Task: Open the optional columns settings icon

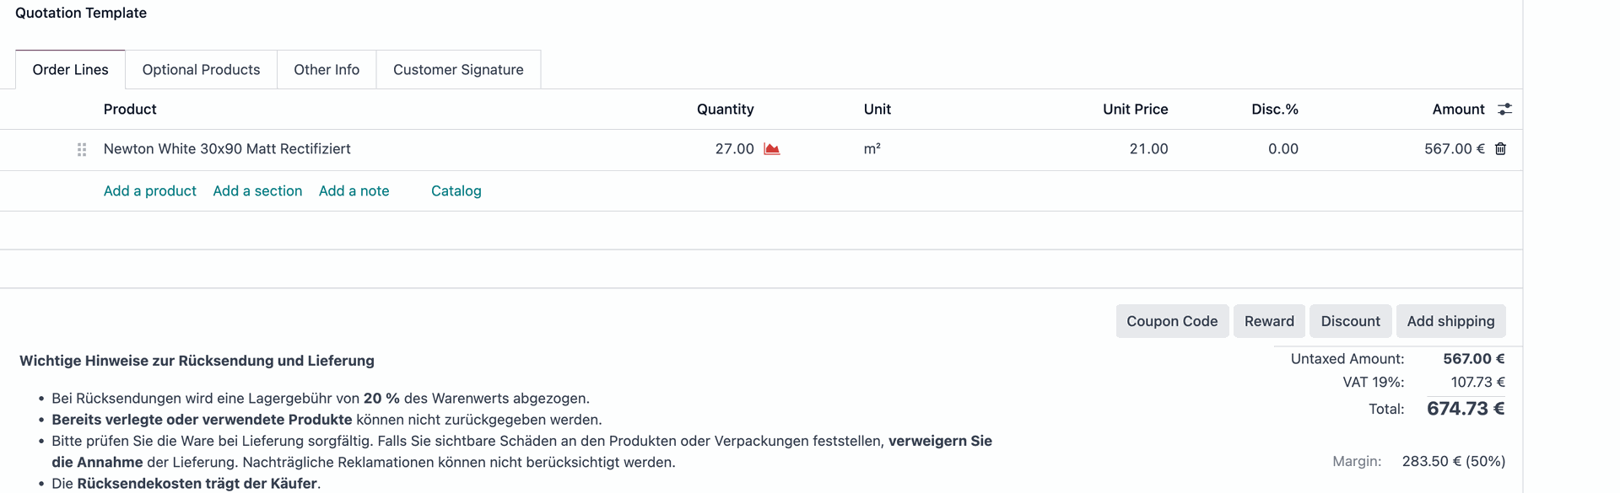Action: pos(1504,110)
